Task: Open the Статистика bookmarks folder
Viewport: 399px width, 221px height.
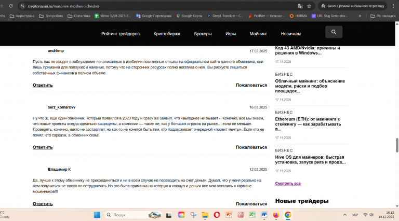Action: pos(79,16)
